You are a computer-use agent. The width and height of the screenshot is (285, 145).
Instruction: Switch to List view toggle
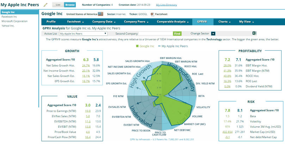58,5
